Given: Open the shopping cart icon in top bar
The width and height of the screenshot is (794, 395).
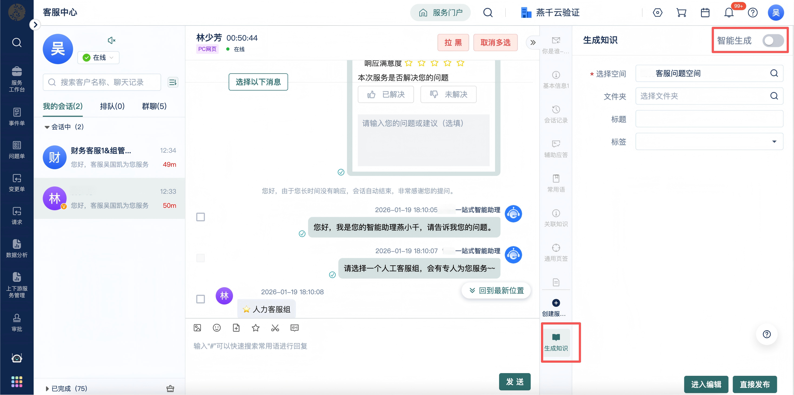Looking at the screenshot, I should (681, 12).
